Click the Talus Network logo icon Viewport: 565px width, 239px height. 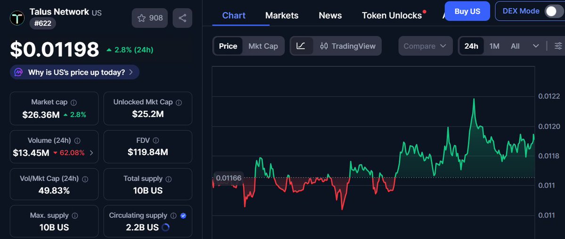[x=18, y=18]
